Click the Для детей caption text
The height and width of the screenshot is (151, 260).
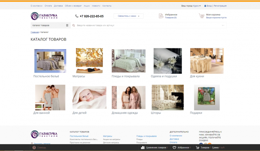[x=80, y=113]
